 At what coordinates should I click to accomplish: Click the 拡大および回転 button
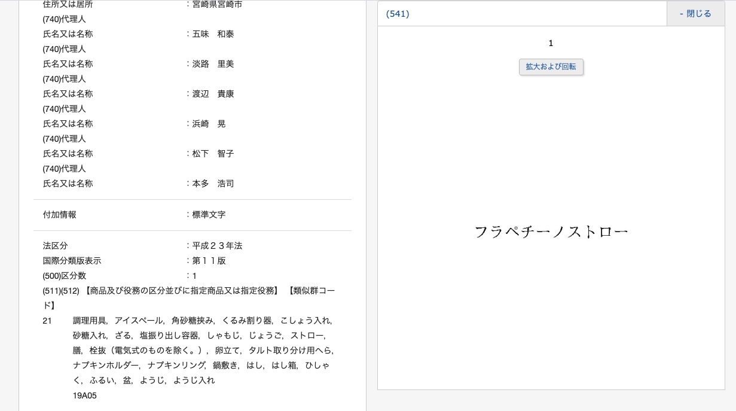click(551, 67)
